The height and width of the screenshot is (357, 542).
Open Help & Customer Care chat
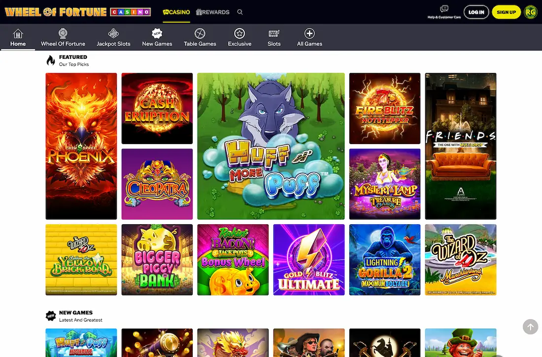coord(444,9)
